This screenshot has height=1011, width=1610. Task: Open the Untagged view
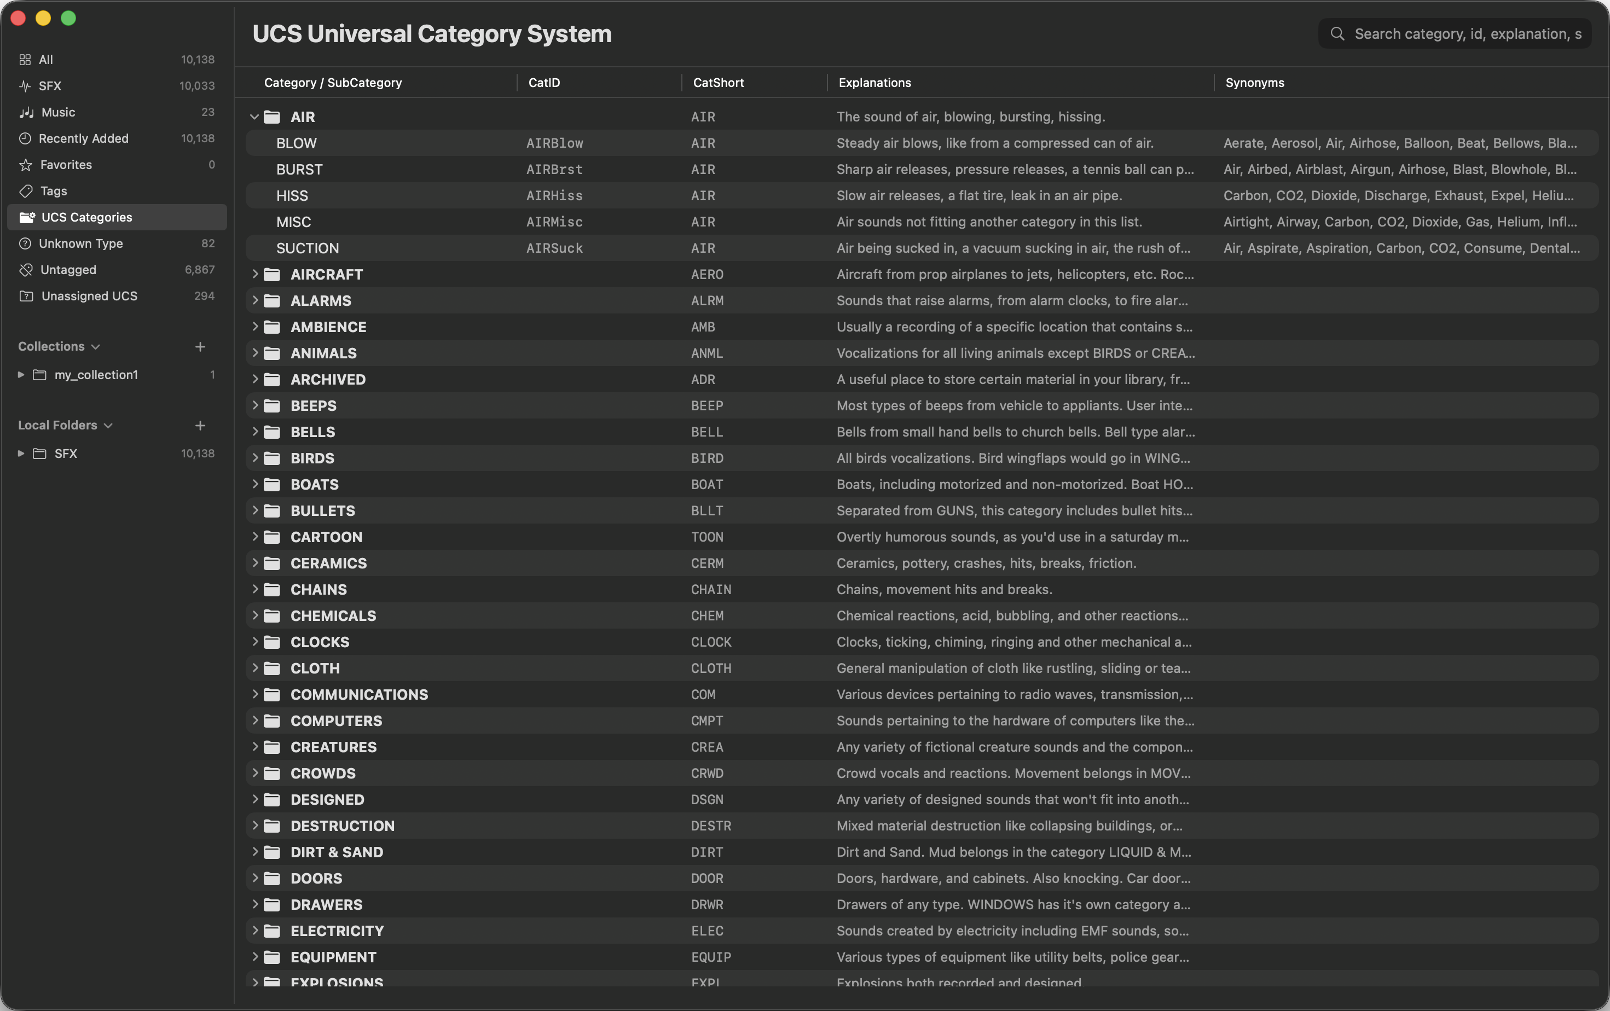click(117, 269)
